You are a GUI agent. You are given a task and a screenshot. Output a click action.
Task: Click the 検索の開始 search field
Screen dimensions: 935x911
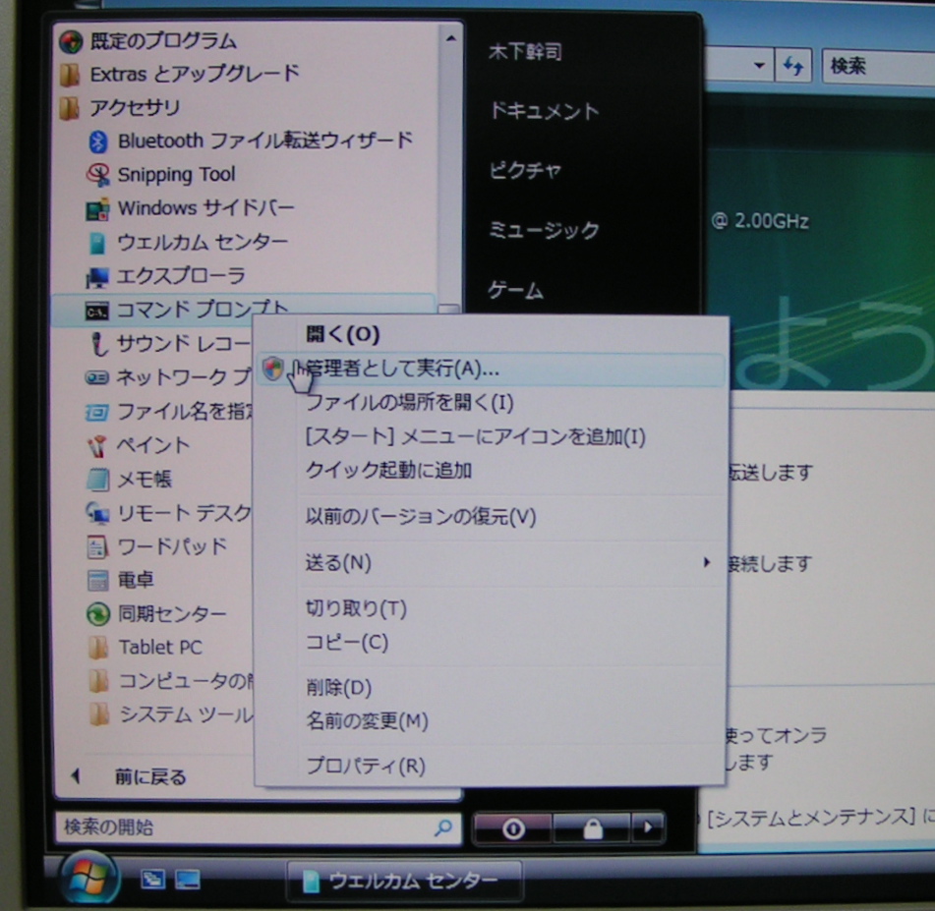(x=258, y=827)
